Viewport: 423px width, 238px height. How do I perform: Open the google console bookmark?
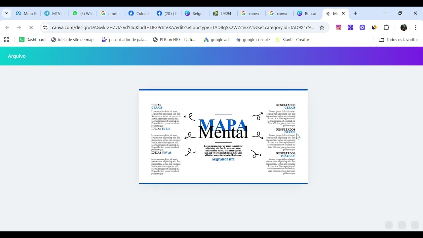point(253,40)
